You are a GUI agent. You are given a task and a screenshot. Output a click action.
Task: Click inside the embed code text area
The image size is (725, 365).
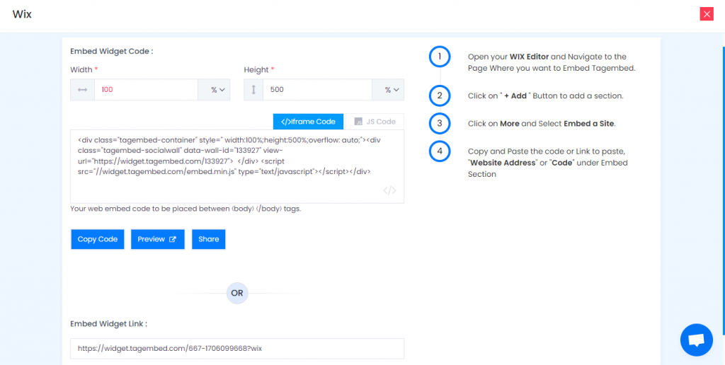tap(237, 166)
